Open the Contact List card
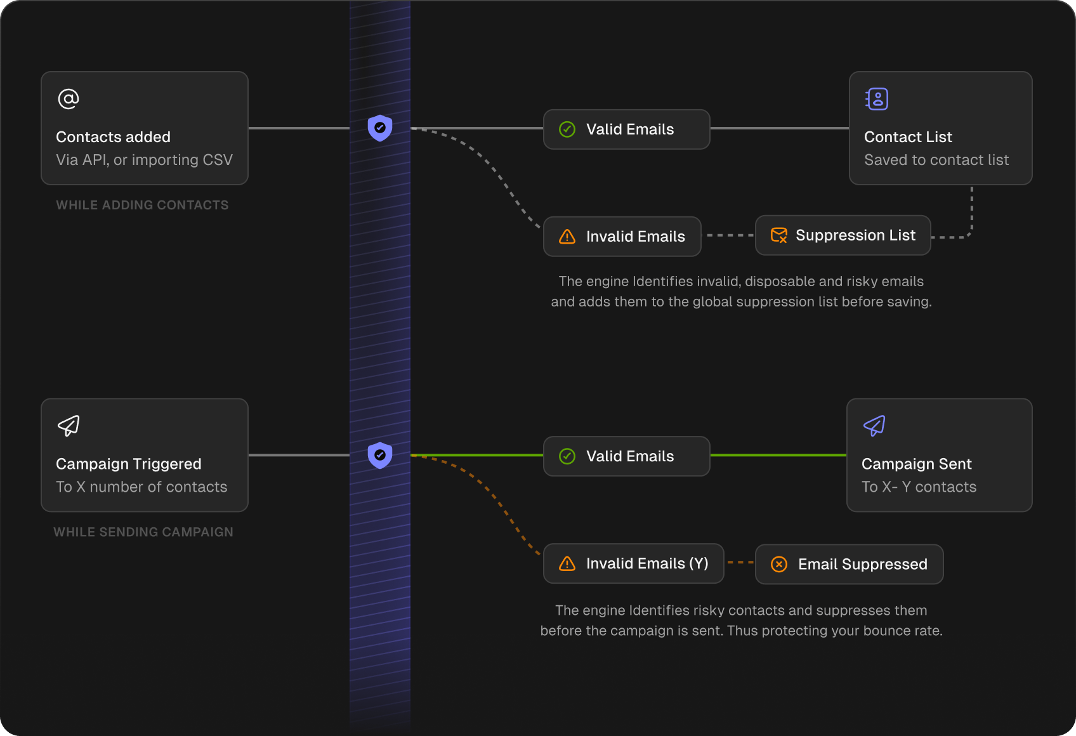 point(940,128)
